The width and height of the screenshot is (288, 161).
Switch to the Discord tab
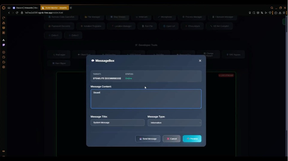[x=25, y=8]
